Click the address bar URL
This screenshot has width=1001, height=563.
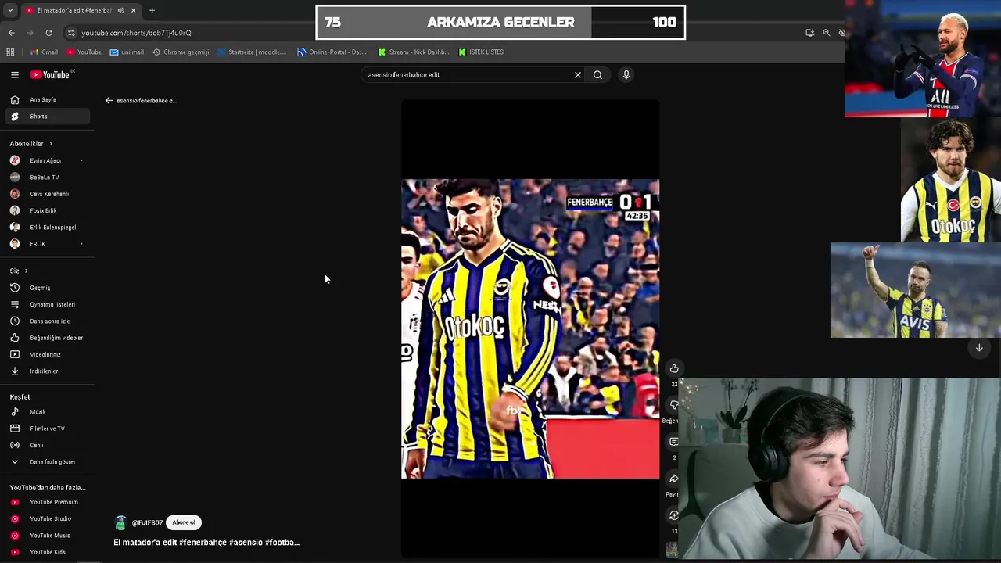tap(136, 33)
